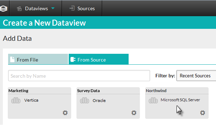
Task: Click the Oracle db icon
Action: [85, 101]
